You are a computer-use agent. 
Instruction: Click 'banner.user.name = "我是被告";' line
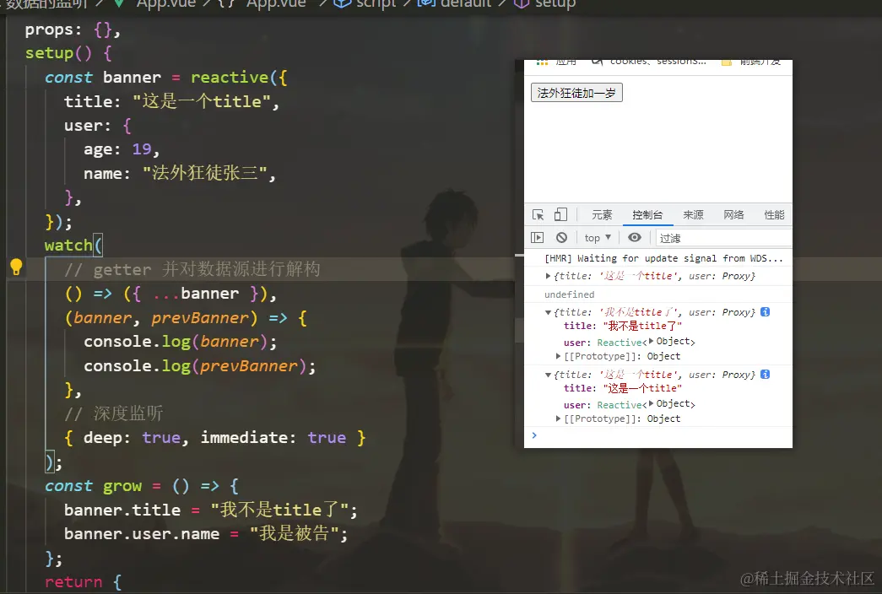[206, 533]
